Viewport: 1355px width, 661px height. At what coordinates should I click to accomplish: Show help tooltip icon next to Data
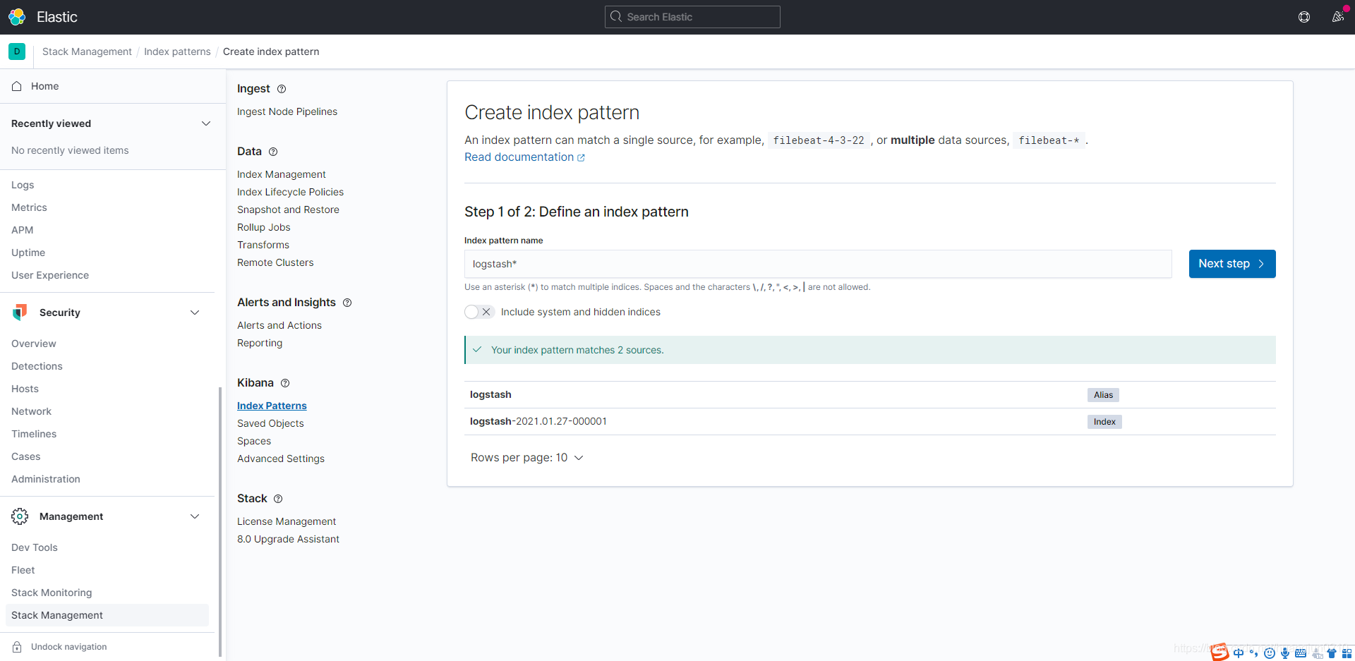point(273,152)
